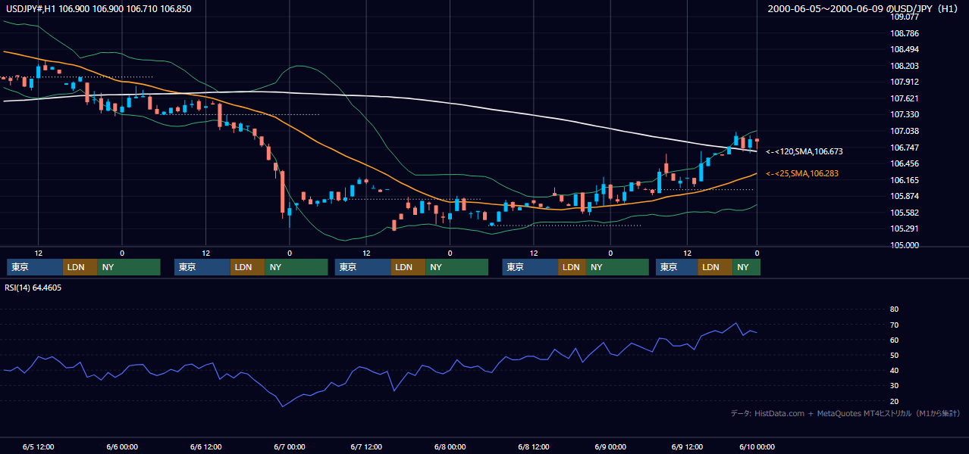Click the 6/8 00:00 time axis label
Image resolution: width=969 pixels, height=454 pixels.
450,446
